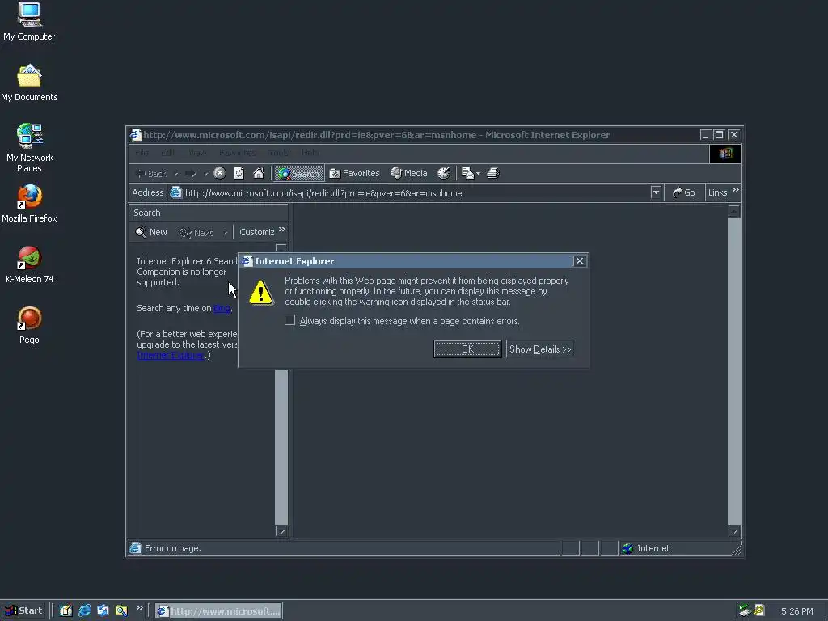Click the Internet zone globe icon
The width and height of the screenshot is (828, 621).
627,548
